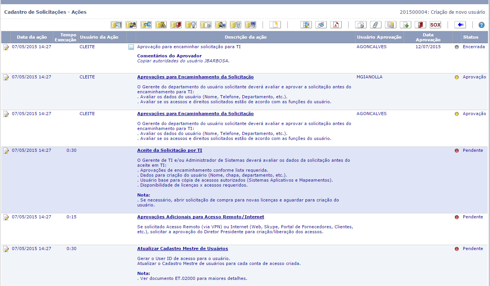Open 'Atualizar Cadastro Mestre de Usuários' link

point(182,249)
